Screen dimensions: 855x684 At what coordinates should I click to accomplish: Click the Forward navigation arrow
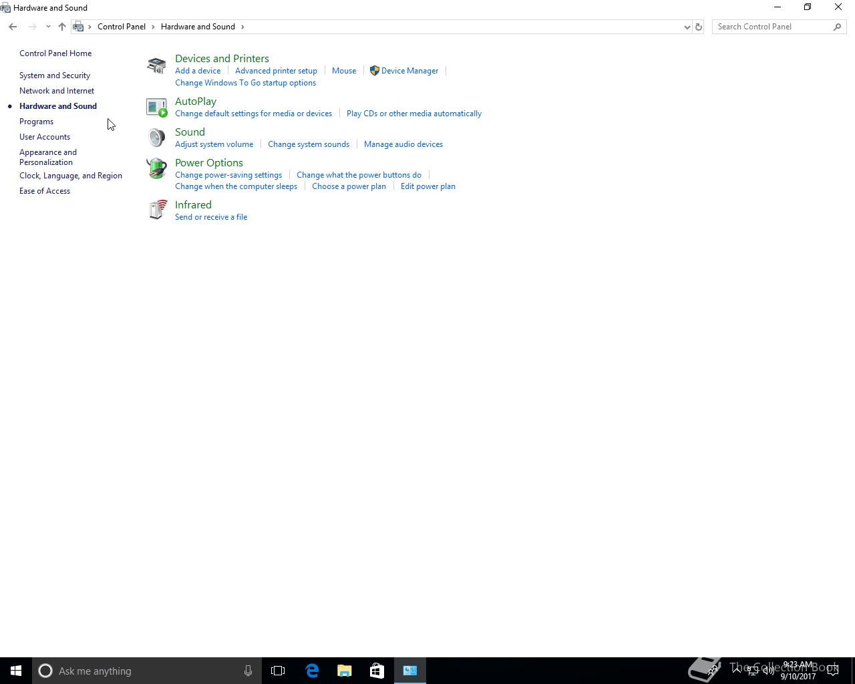coord(32,27)
